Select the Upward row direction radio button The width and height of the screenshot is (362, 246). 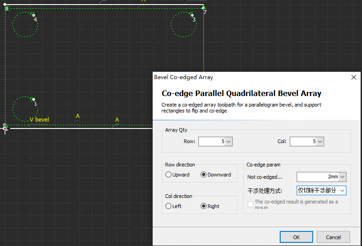click(168, 175)
